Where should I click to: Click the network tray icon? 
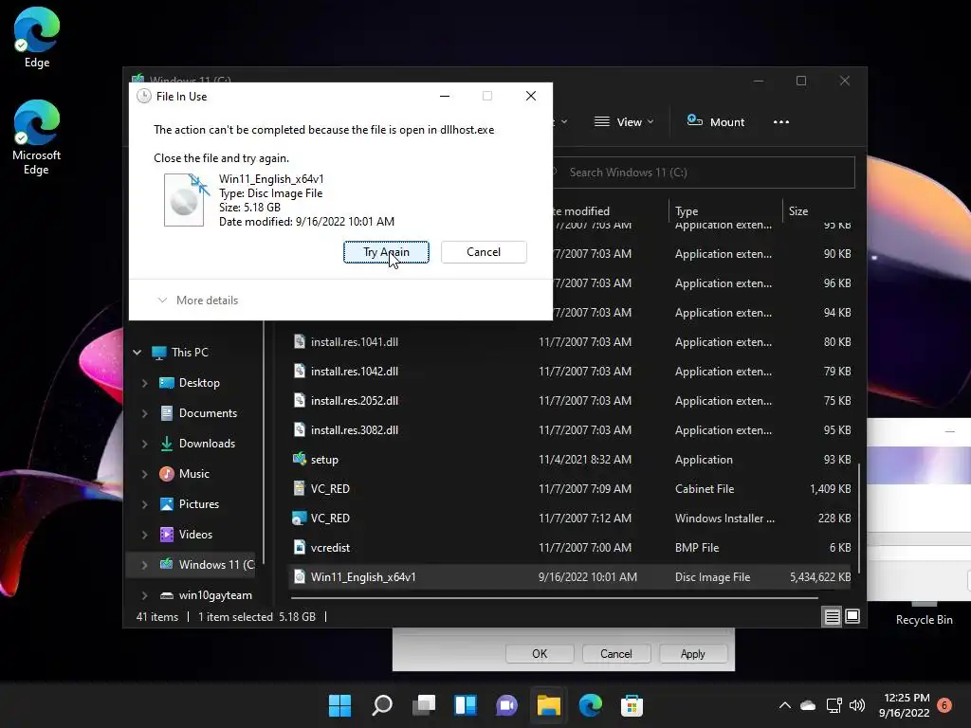click(834, 705)
